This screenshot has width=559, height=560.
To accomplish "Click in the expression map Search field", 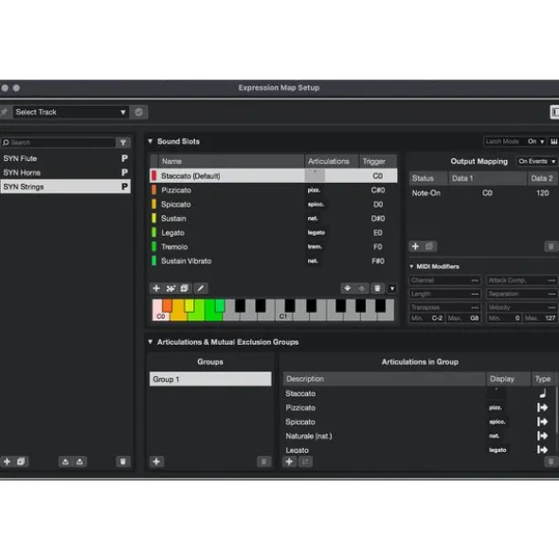I will click(x=58, y=142).
